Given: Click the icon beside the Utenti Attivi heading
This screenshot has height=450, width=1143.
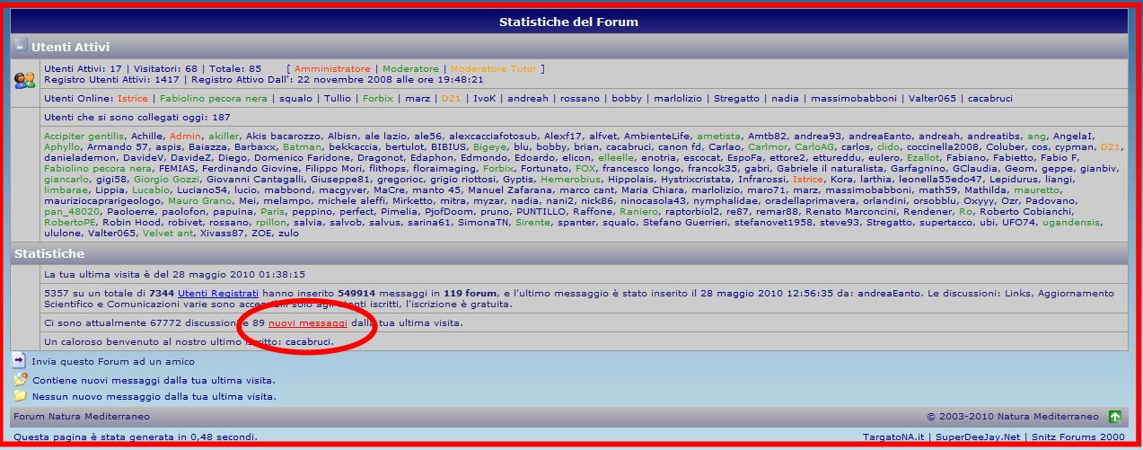Looking at the screenshot, I should tap(21, 45).
